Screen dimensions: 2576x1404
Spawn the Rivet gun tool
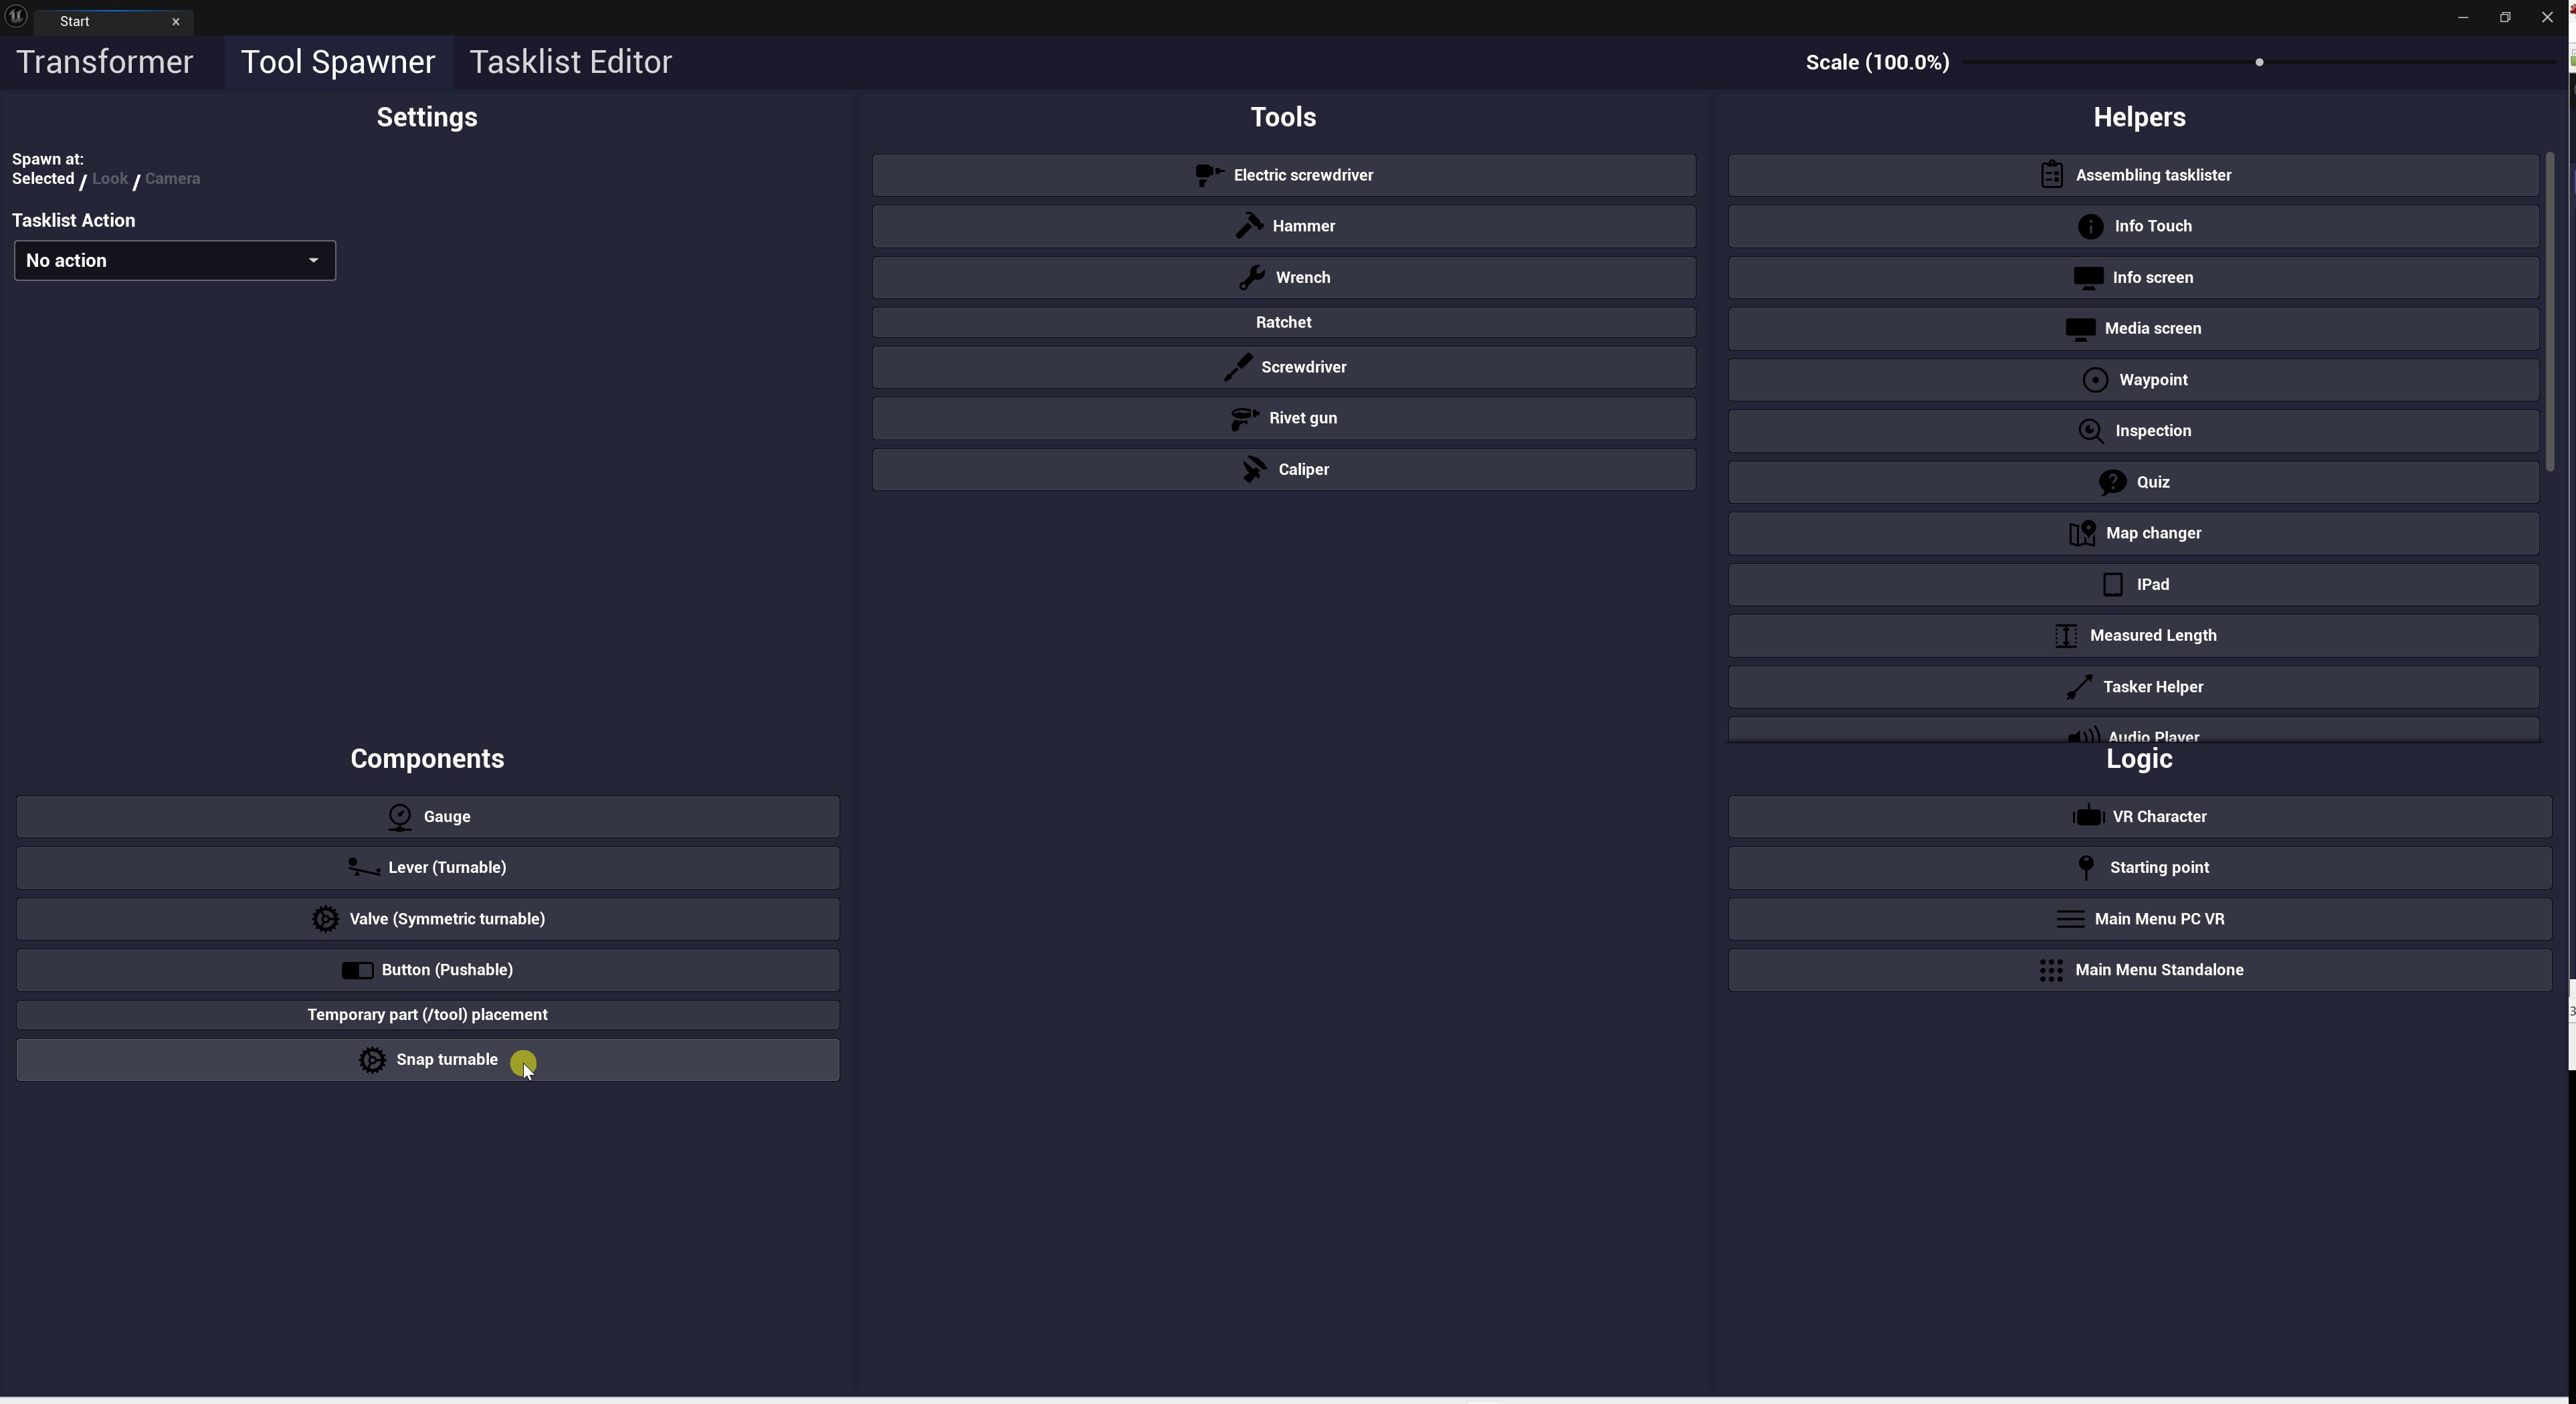pos(1283,418)
